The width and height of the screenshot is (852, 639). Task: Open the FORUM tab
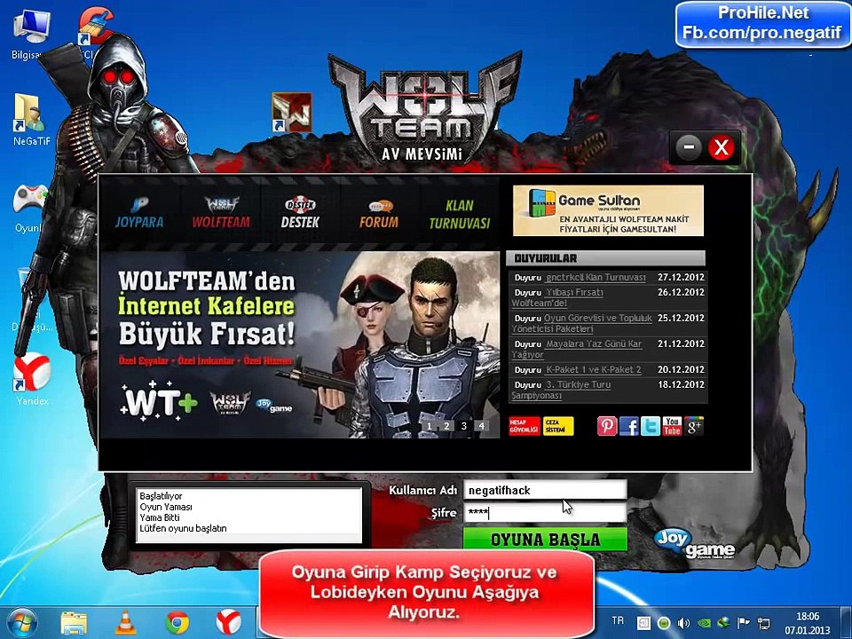[379, 213]
